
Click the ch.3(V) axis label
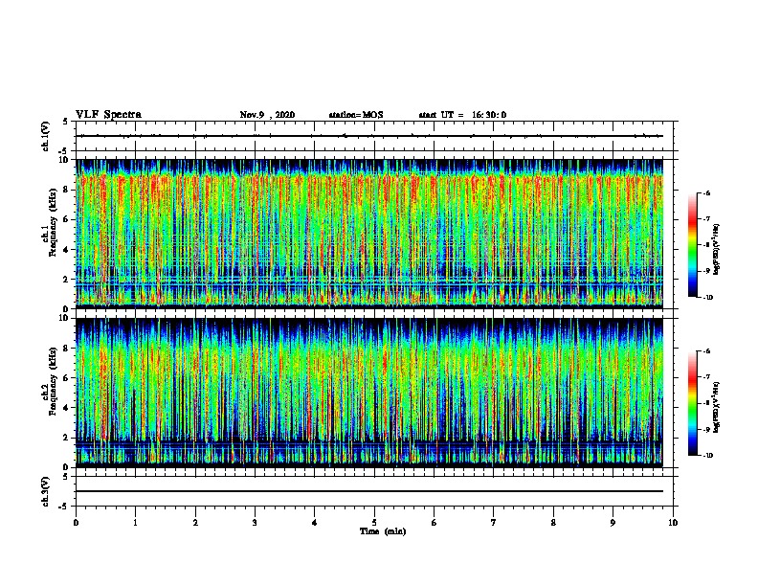pos(46,491)
